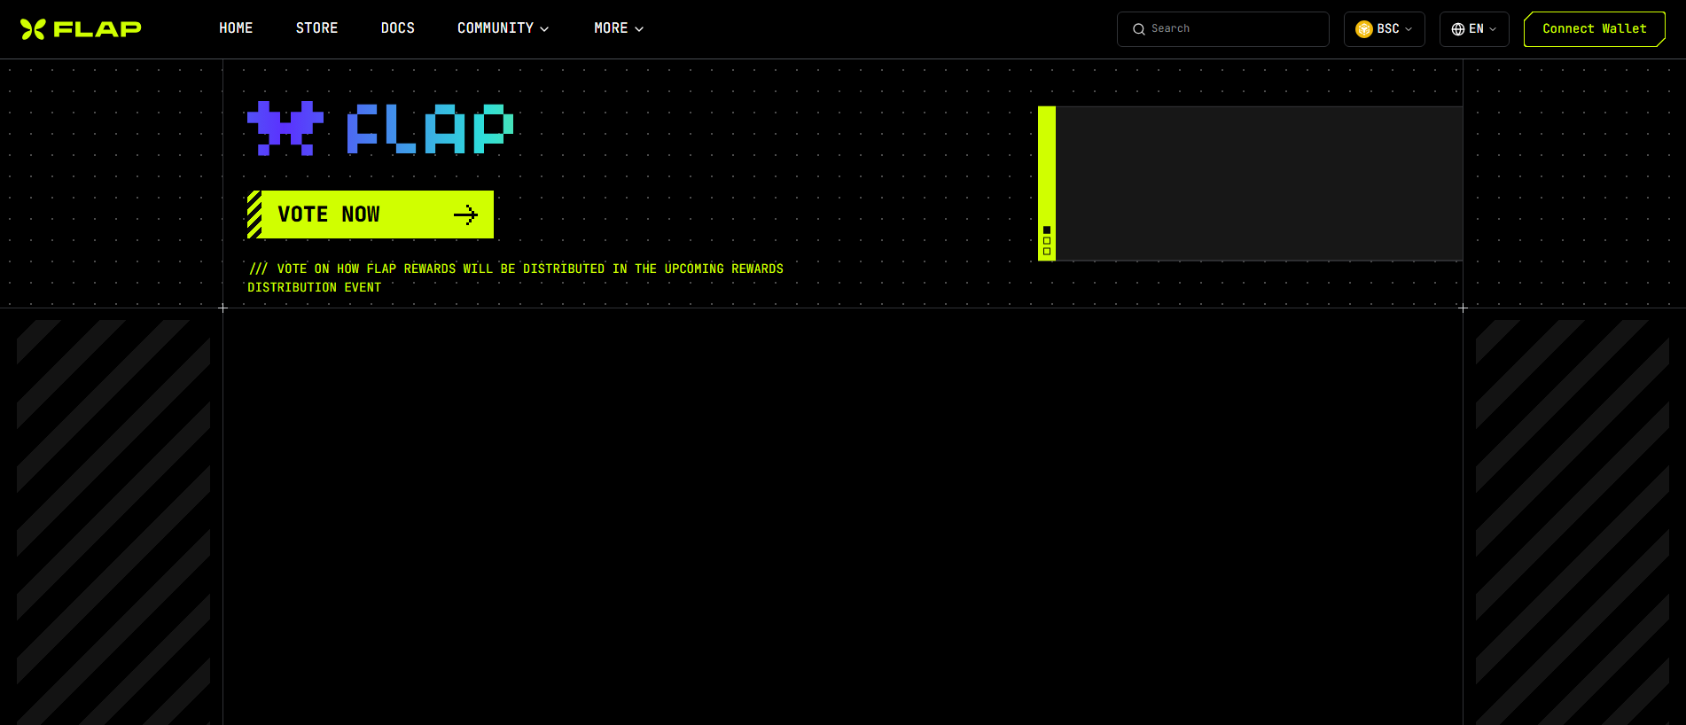
Task: Click the "VOTE ON HOW FLAP REWARDS" caption text
Action: pos(515,278)
